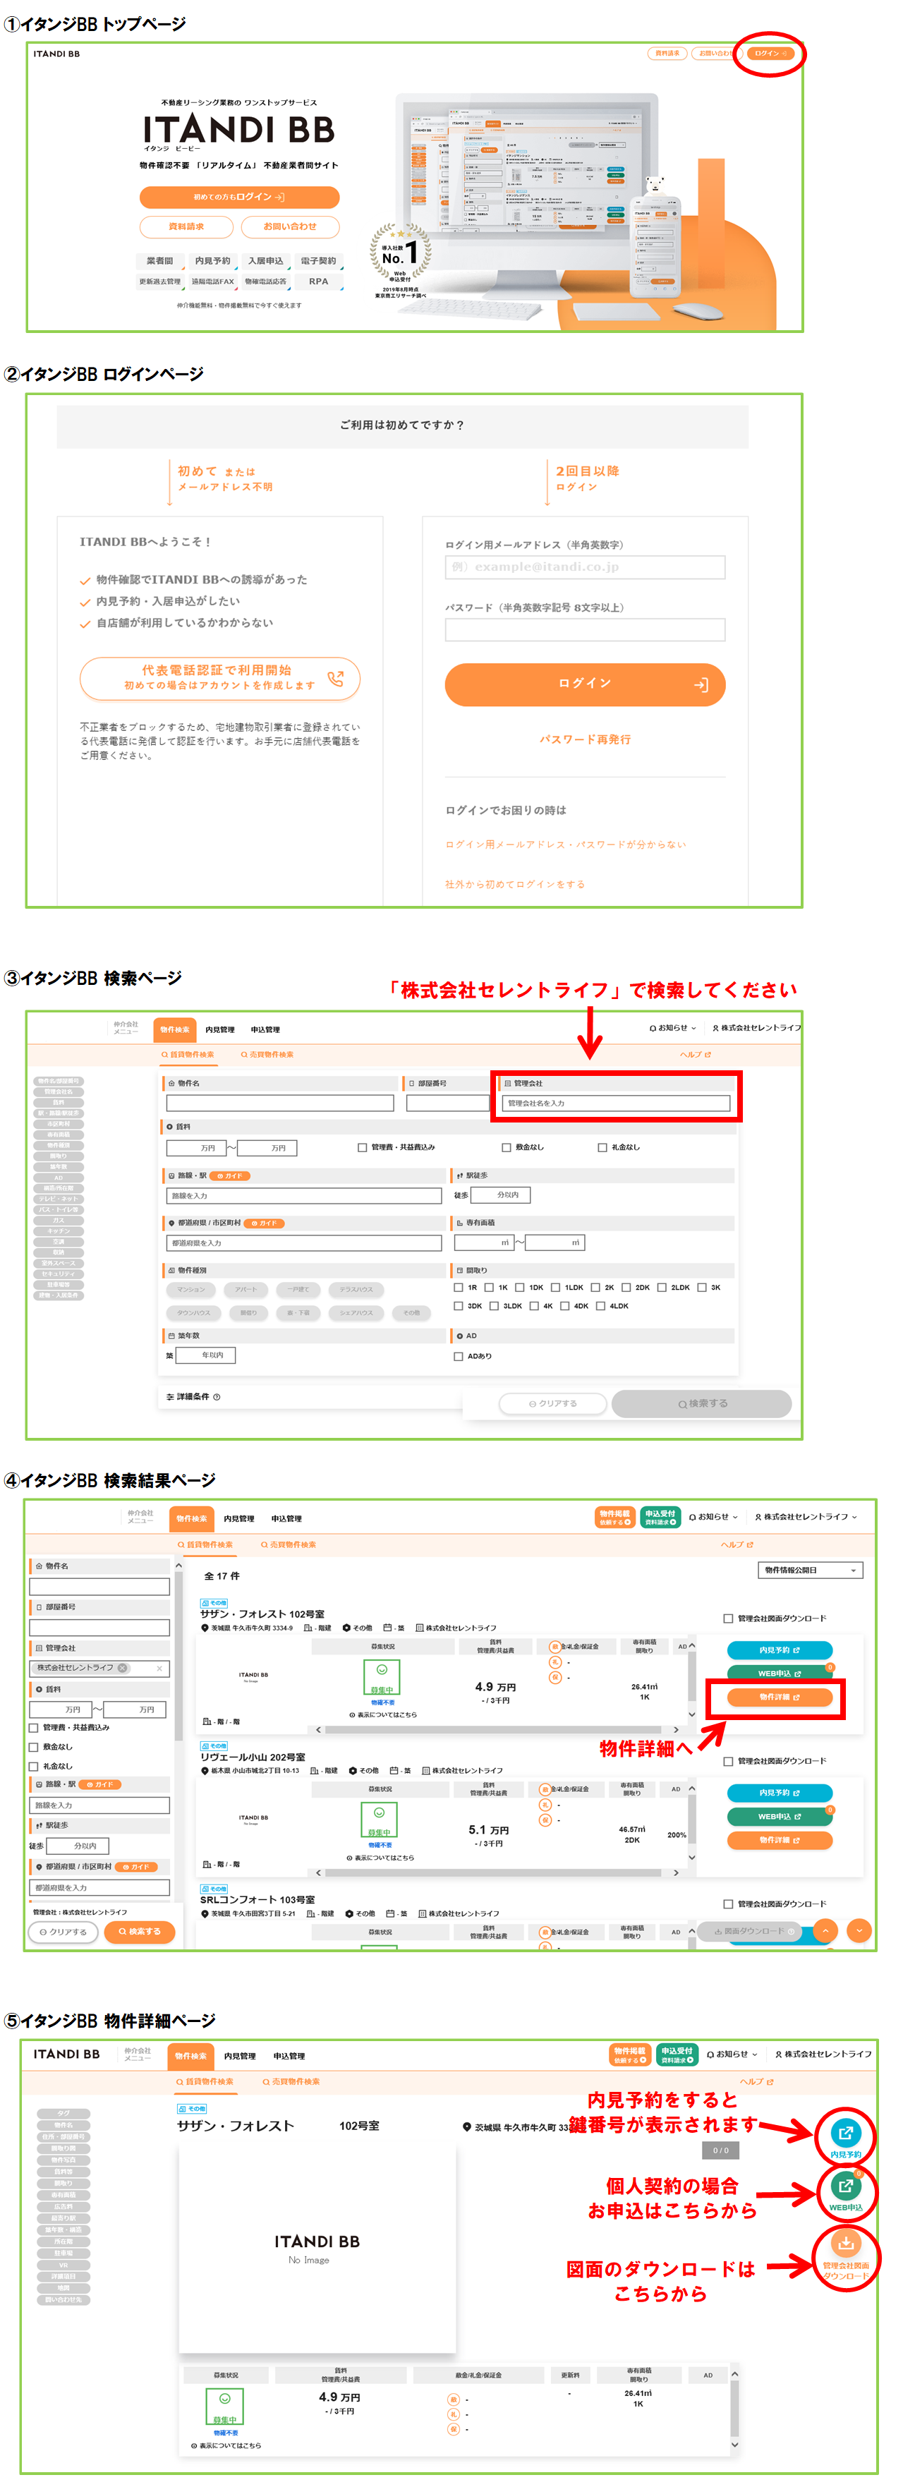Open ガイド badge beside 路線・駅 in results sidebar
Screen dimensions: 915x2487
(99, 1784)
